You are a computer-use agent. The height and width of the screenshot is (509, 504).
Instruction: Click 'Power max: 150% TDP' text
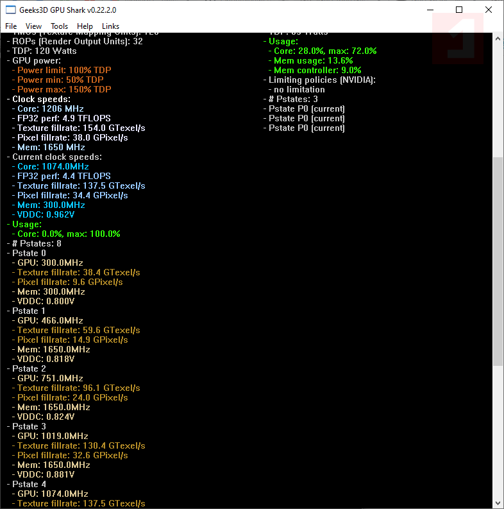[x=62, y=90]
